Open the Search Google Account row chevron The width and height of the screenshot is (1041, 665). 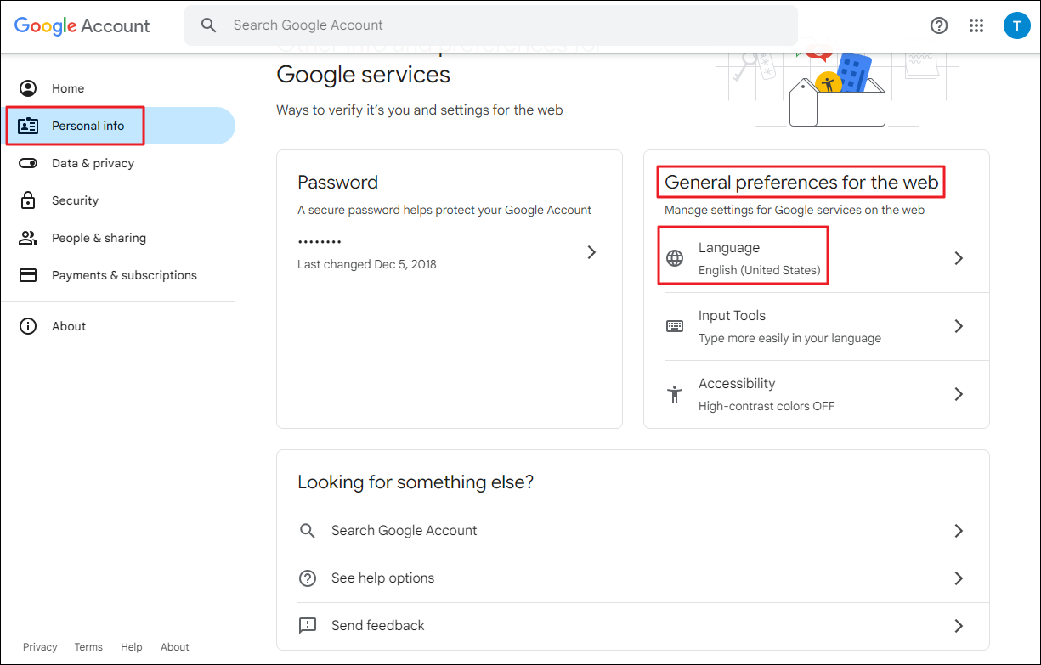pos(959,531)
